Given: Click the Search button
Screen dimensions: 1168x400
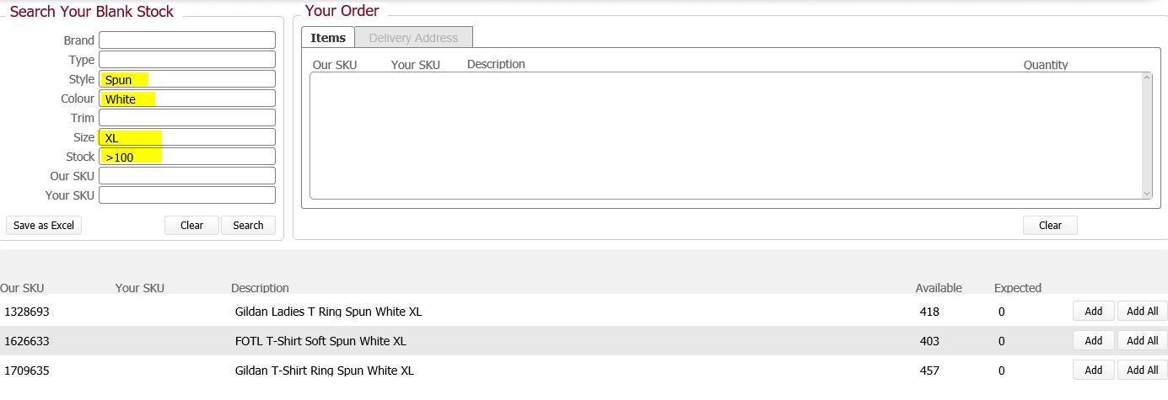Looking at the screenshot, I should pos(248,226).
